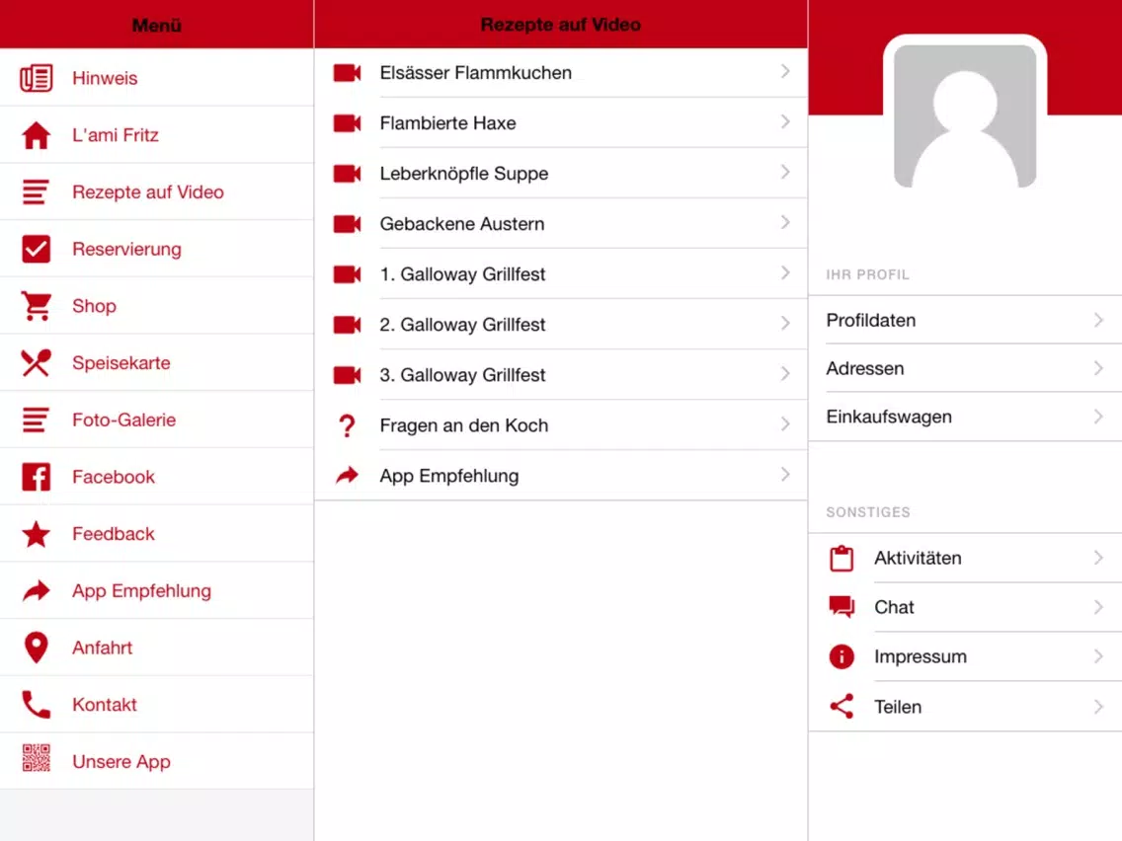Click the home icon for L'ami Fritz

[36, 135]
